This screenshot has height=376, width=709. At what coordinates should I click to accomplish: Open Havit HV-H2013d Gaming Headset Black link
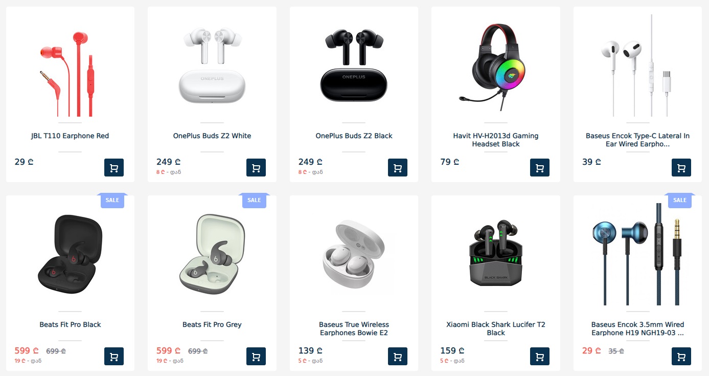click(x=496, y=140)
